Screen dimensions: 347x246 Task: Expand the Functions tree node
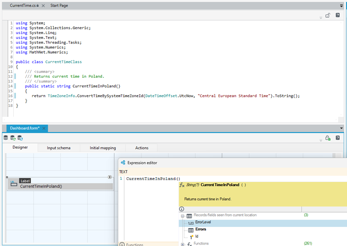183,244
